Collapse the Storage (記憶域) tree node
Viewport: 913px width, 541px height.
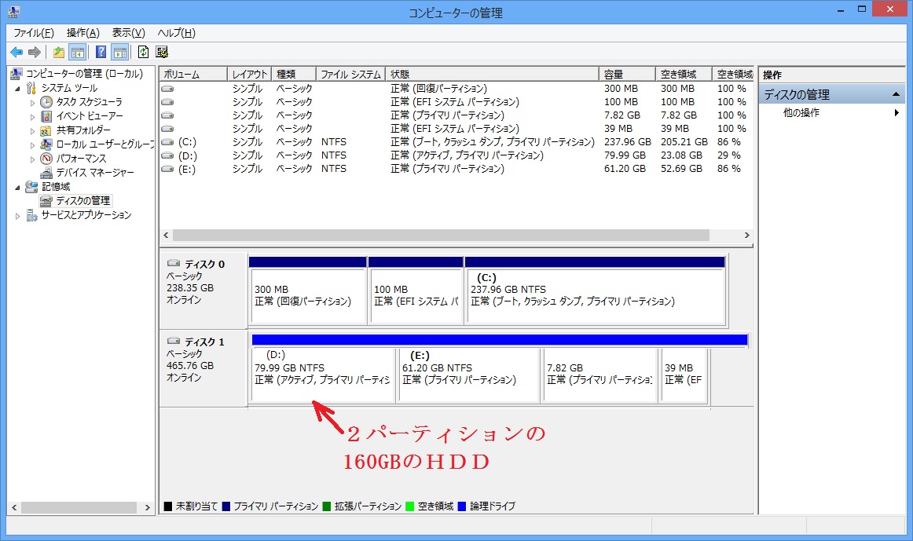[x=17, y=188]
